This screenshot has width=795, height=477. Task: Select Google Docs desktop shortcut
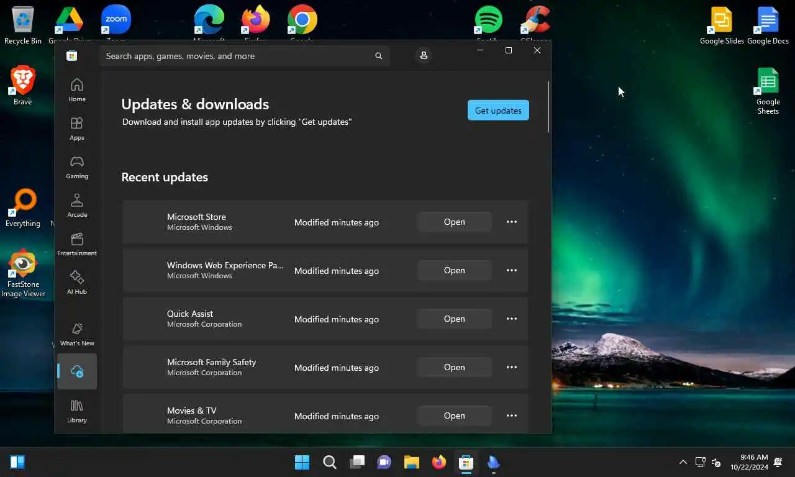pos(768,25)
